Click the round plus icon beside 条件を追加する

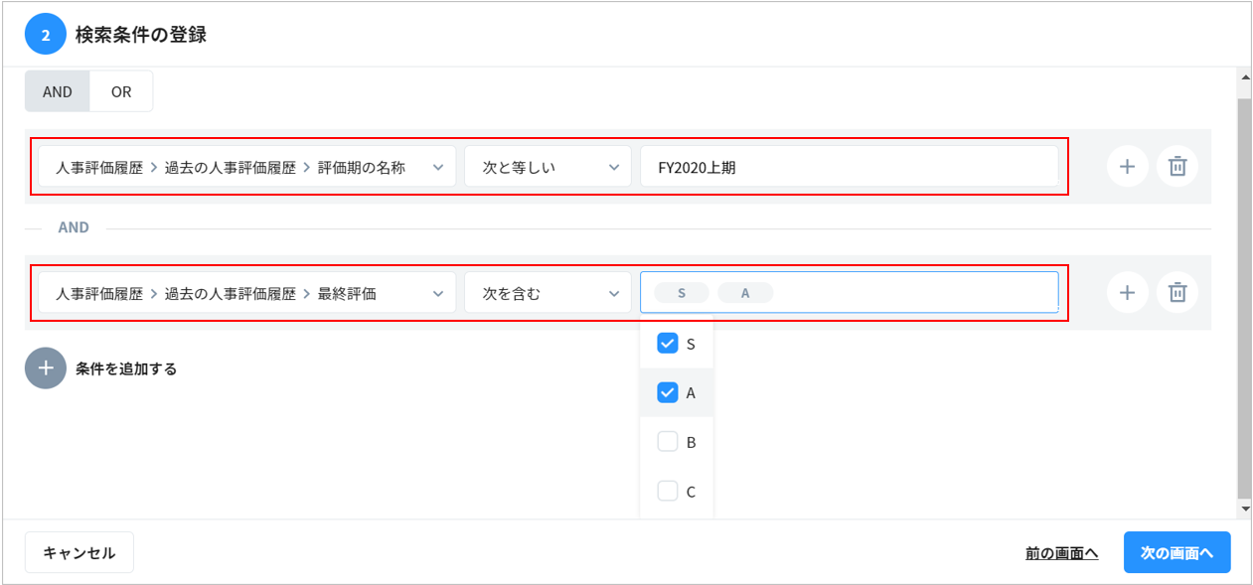pyautogui.click(x=46, y=368)
